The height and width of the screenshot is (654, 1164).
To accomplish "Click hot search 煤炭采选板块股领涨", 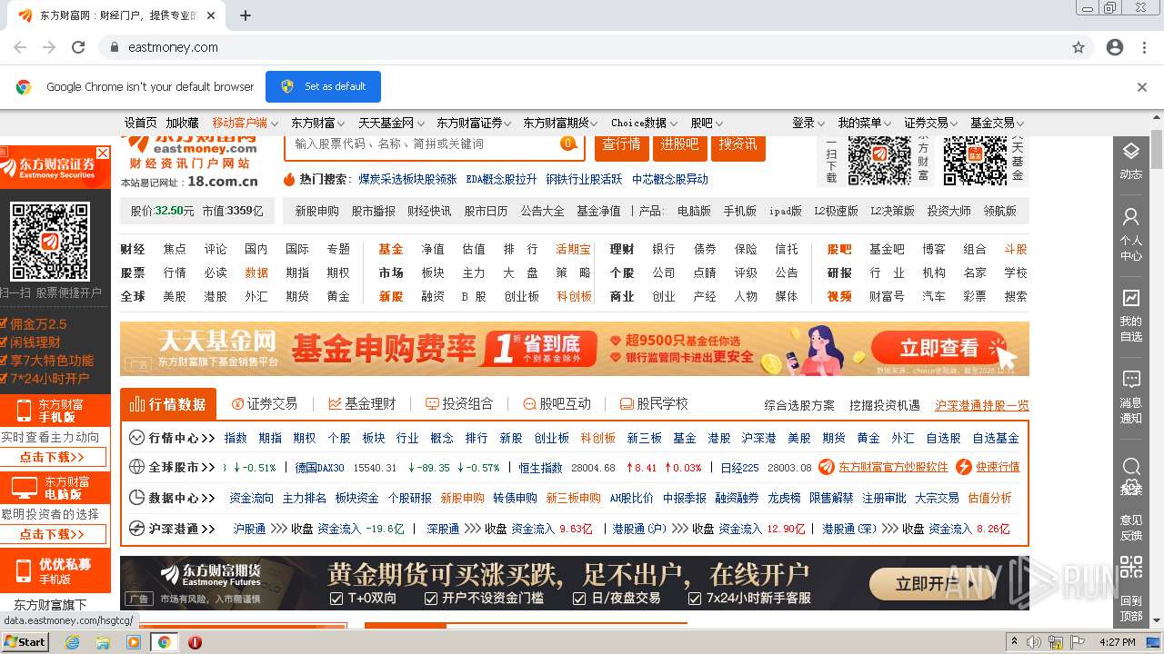I will pyautogui.click(x=407, y=180).
